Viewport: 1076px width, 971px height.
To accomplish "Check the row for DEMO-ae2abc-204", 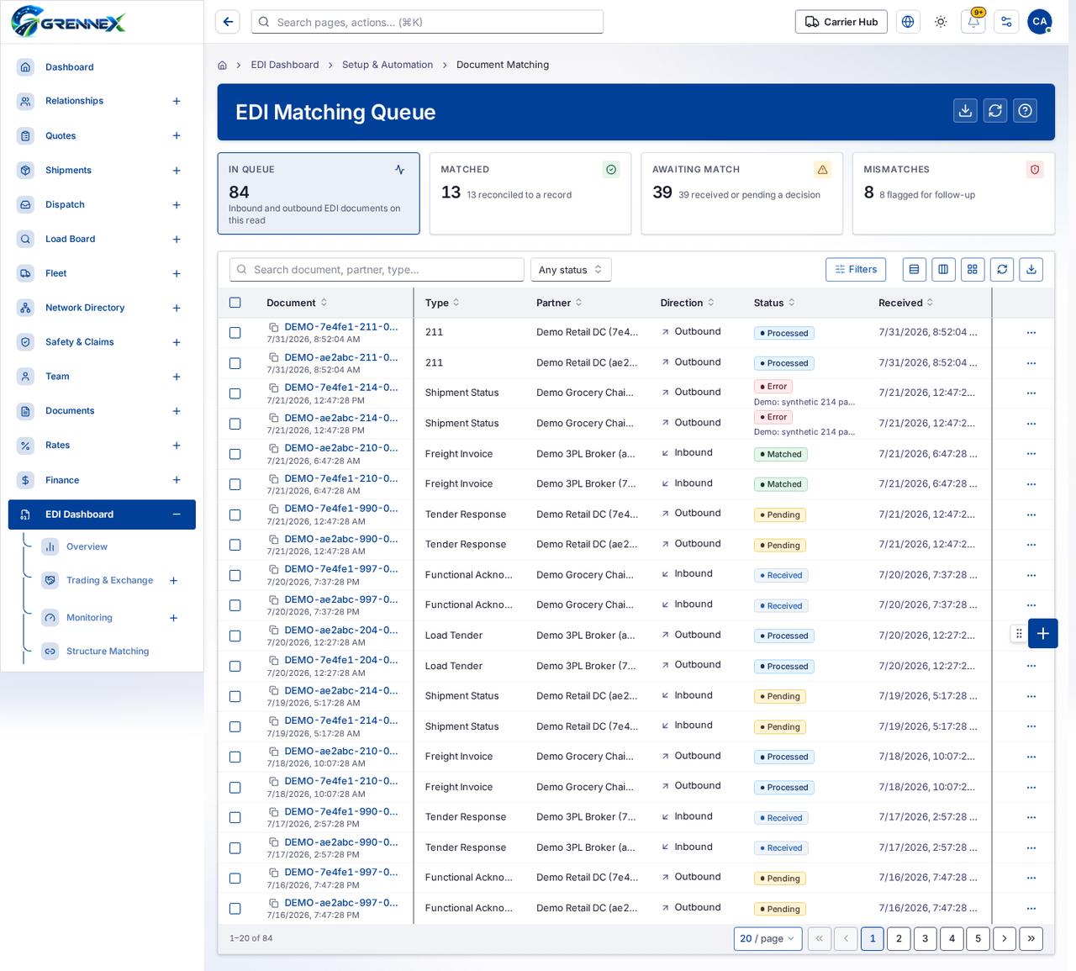I will click(x=235, y=636).
